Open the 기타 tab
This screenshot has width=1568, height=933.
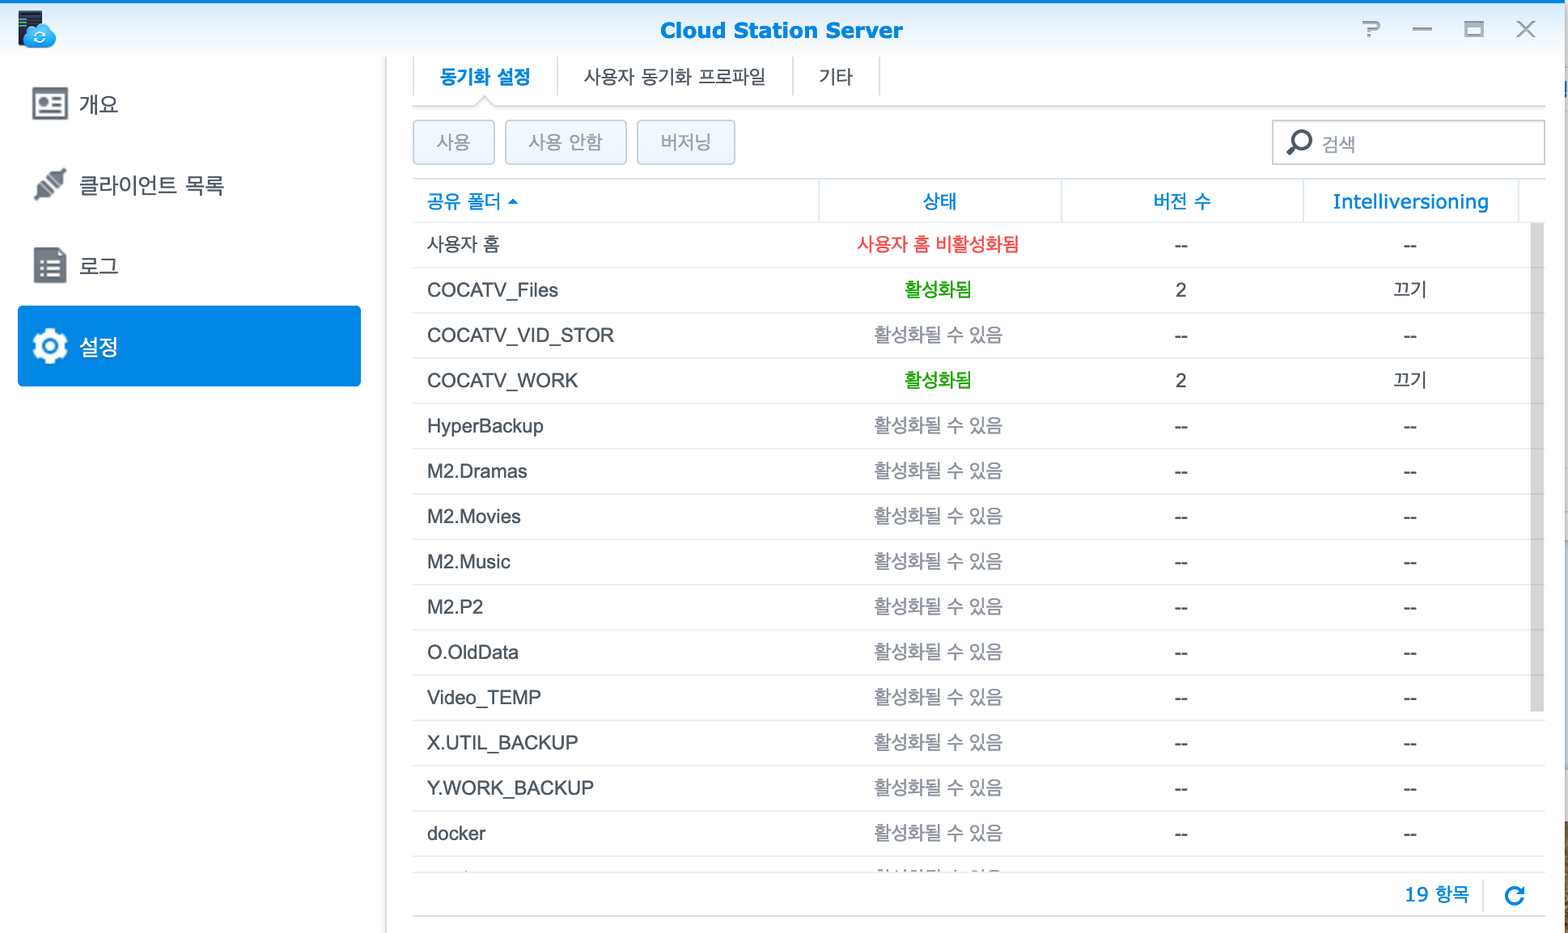coord(835,77)
